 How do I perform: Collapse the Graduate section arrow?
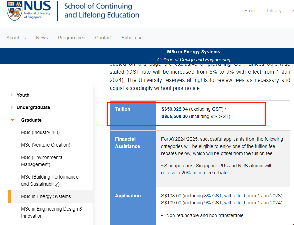pyautogui.click(x=13, y=120)
